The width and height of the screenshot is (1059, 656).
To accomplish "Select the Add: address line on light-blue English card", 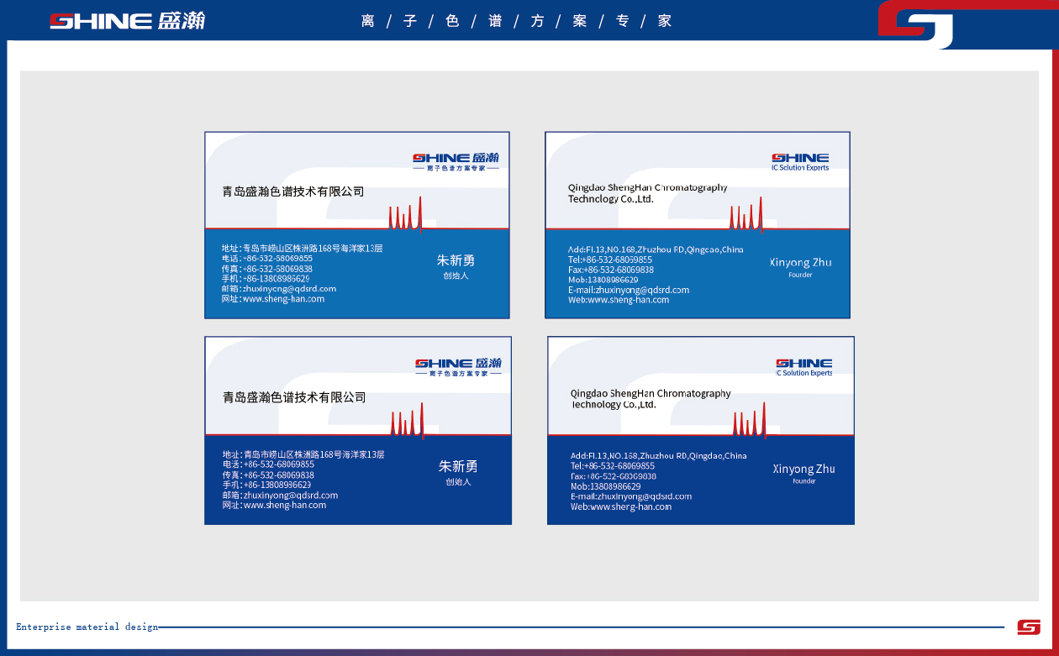I will 656,249.
